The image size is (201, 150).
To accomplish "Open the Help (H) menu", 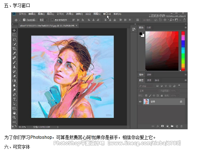I will (x=117, y=14).
